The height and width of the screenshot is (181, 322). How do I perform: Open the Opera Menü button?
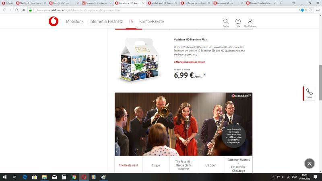tap(7, 3)
